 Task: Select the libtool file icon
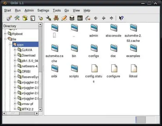(134, 68)
